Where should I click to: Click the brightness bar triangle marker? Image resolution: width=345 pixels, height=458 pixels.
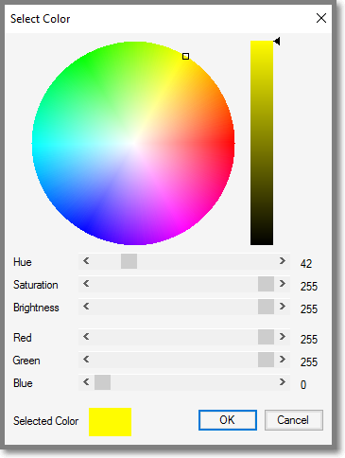(277, 41)
